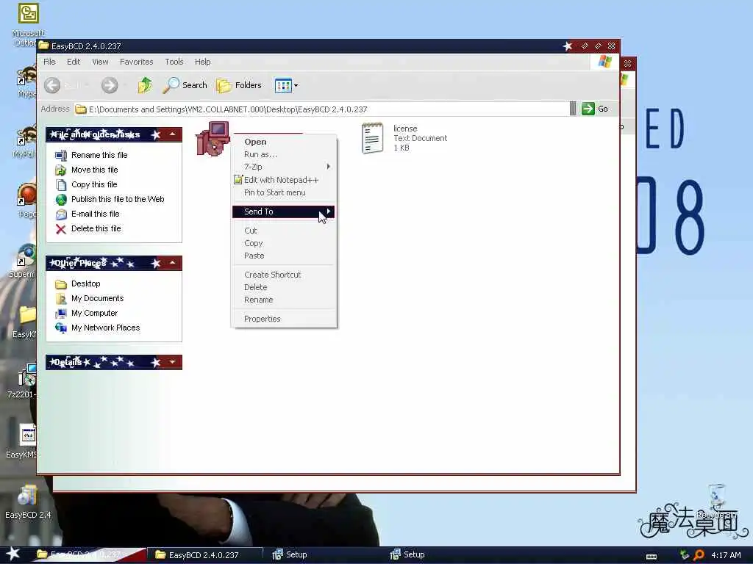Click the Forward arrow toolbar icon
Screen dimensions: 753x564
pos(110,85)
